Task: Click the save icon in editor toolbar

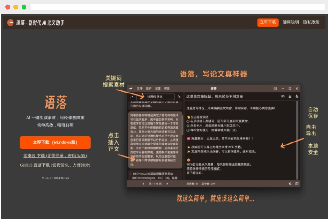Action: pyautogui.click(x=290, y=96)
